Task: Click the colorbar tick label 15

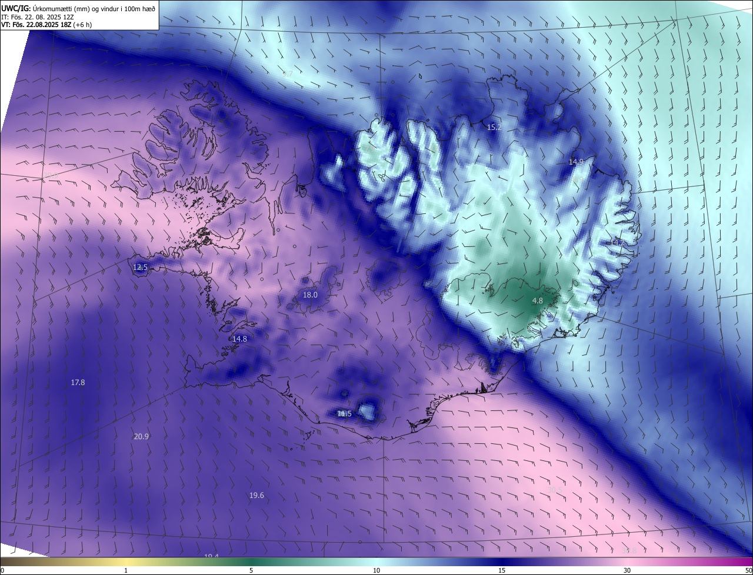Action: pos(502,570)
